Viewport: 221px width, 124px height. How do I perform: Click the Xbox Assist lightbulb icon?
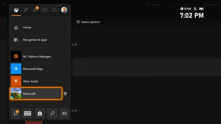click(16, 81)
